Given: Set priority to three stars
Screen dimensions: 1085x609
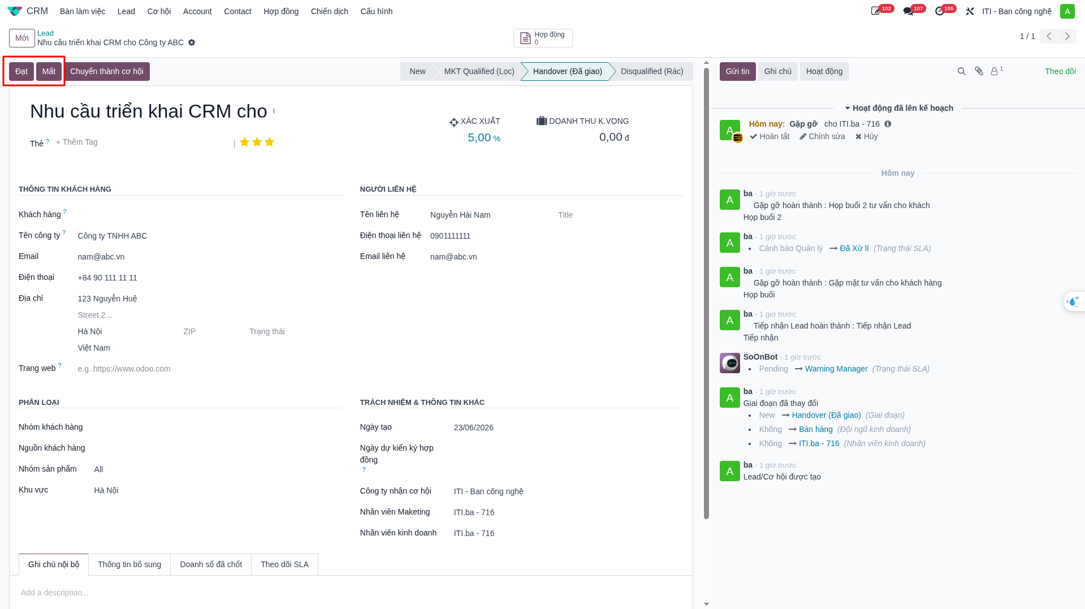Looking at the screenshot, I should pos(269,142).
